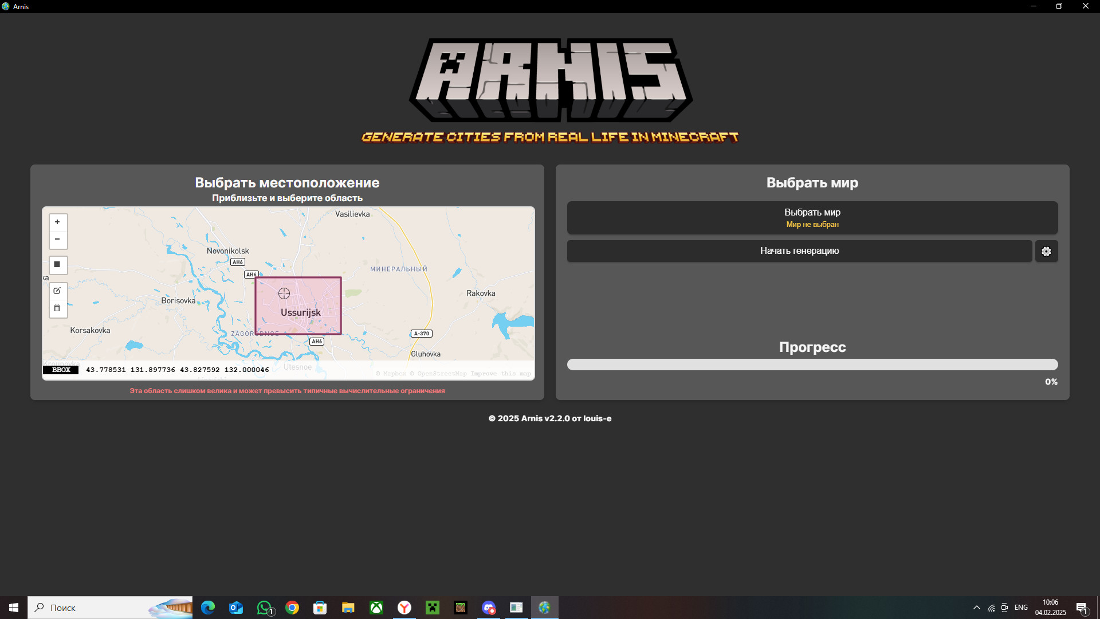This screenshot has height=619, width=1100.
Task: Open generation settings via the gear icon
Action: [x=1046, y=251]
